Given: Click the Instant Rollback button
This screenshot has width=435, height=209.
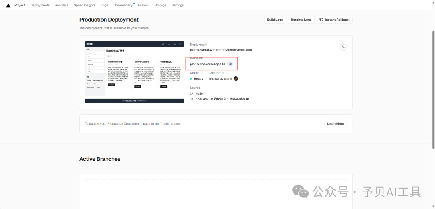Looking at the screenshot, I should pos(335,20).
